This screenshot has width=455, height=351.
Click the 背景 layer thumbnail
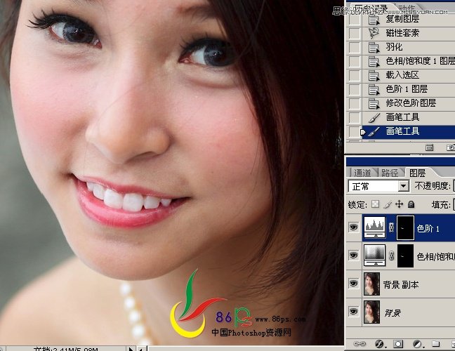coord(371,312)
